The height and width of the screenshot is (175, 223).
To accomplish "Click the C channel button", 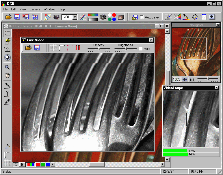I will pyautogui.click(x=16, y=165).
